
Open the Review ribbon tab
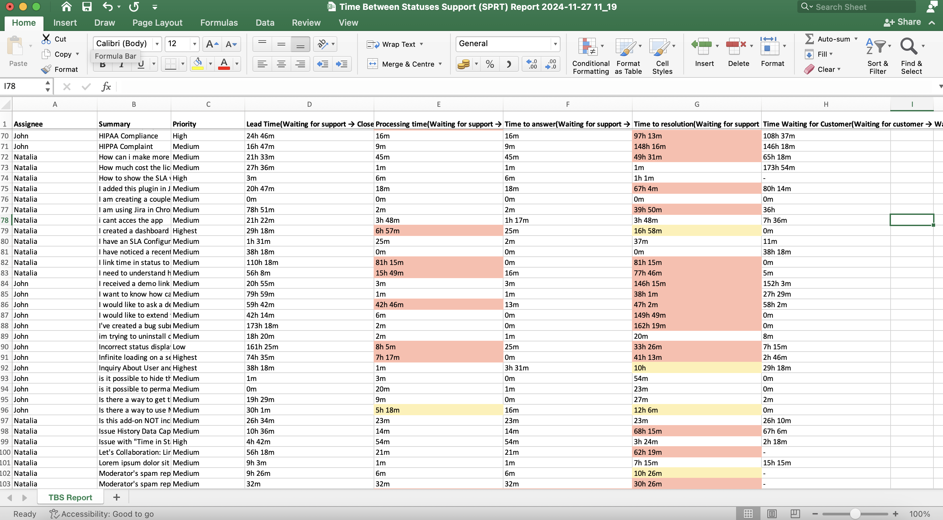(306, 22)
